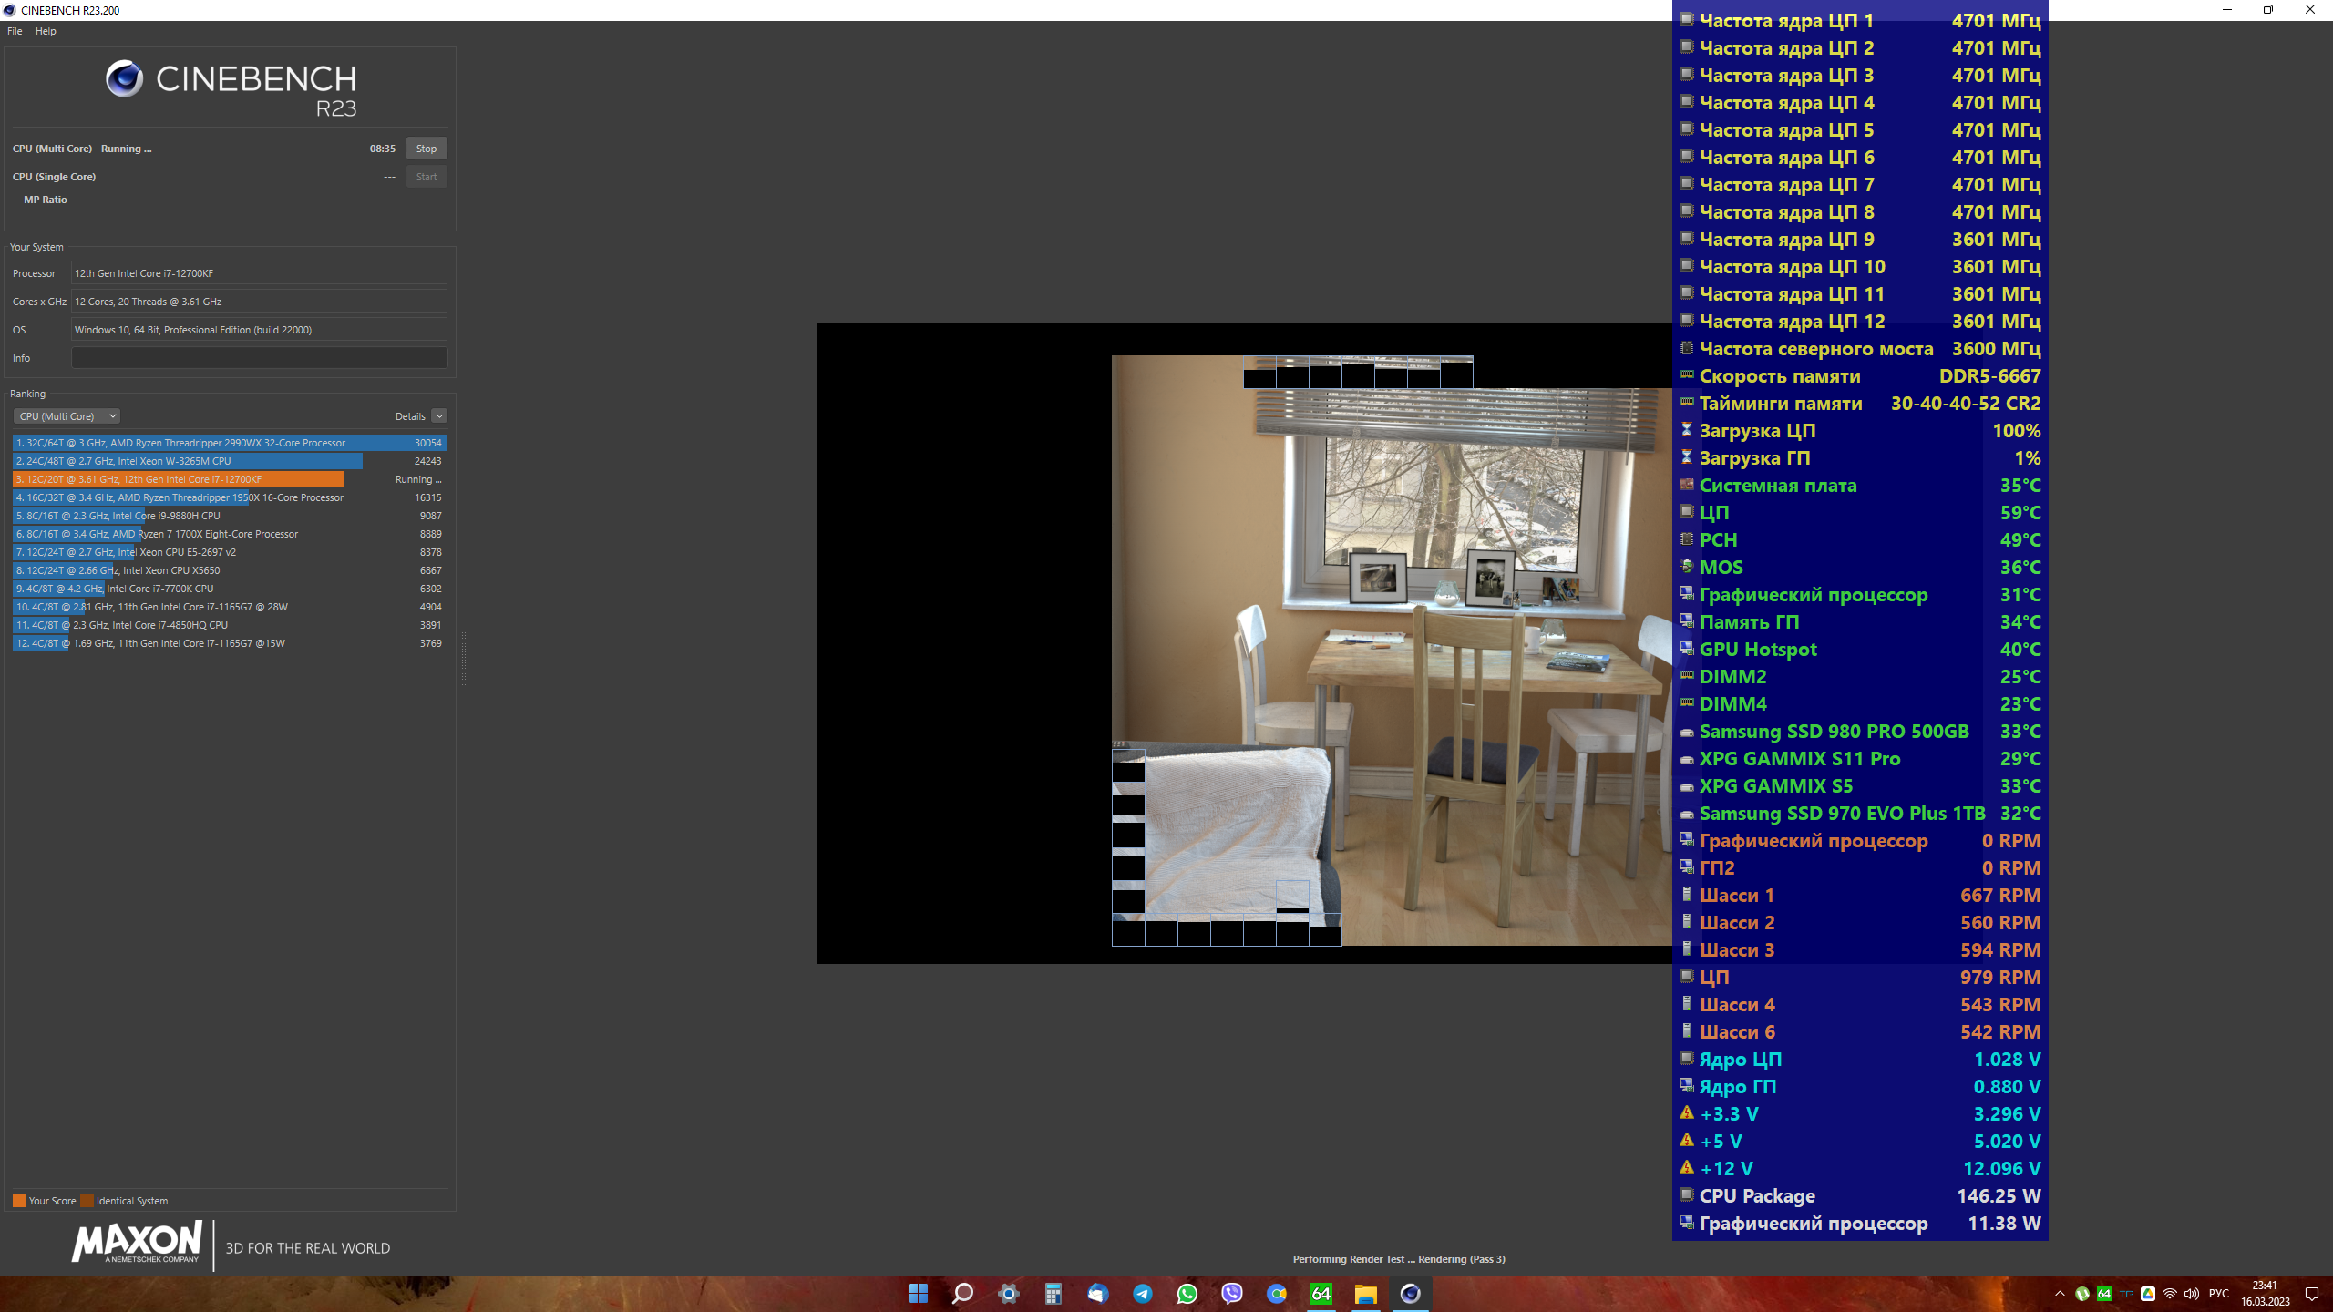This screenshot has height=1312, width=2333.
Task: Open Viber from the taskbar
Action: [1231, 1294]
